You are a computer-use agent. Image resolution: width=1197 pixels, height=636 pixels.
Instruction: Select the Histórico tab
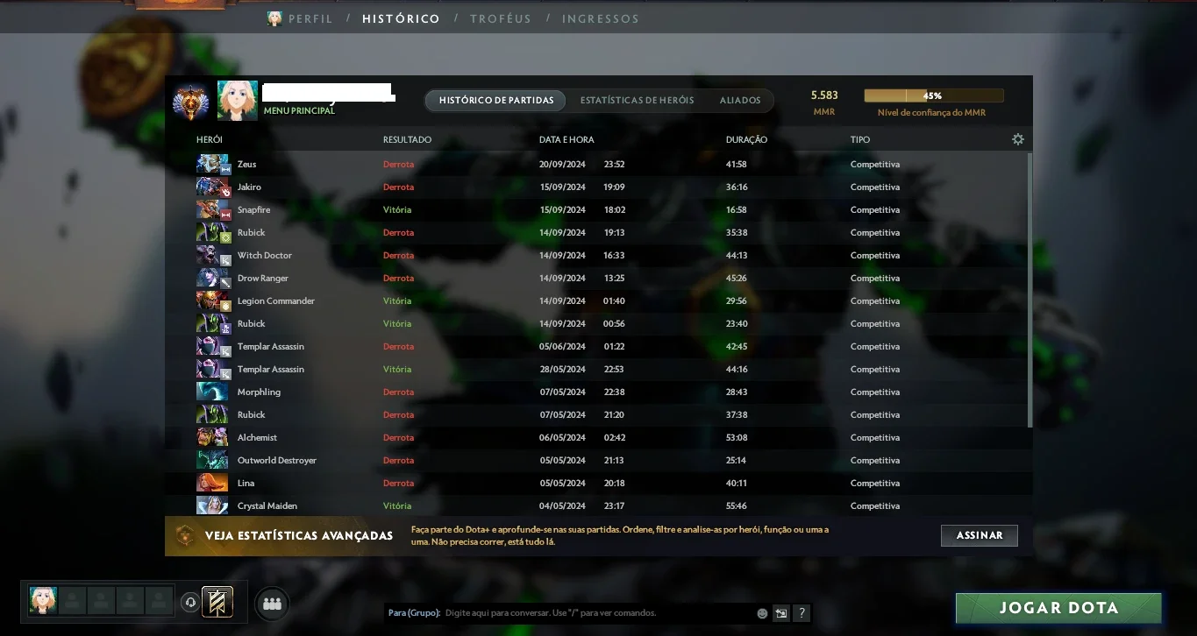(401, 18)
